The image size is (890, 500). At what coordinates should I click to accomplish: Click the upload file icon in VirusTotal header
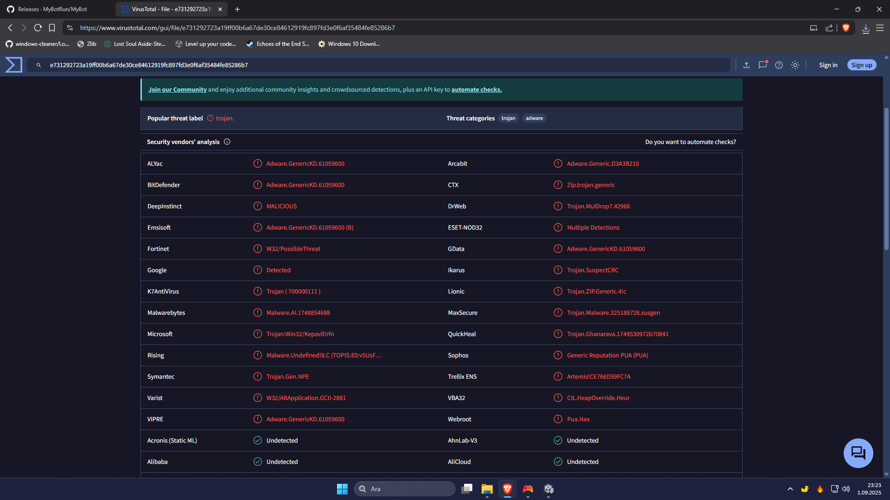746,65
